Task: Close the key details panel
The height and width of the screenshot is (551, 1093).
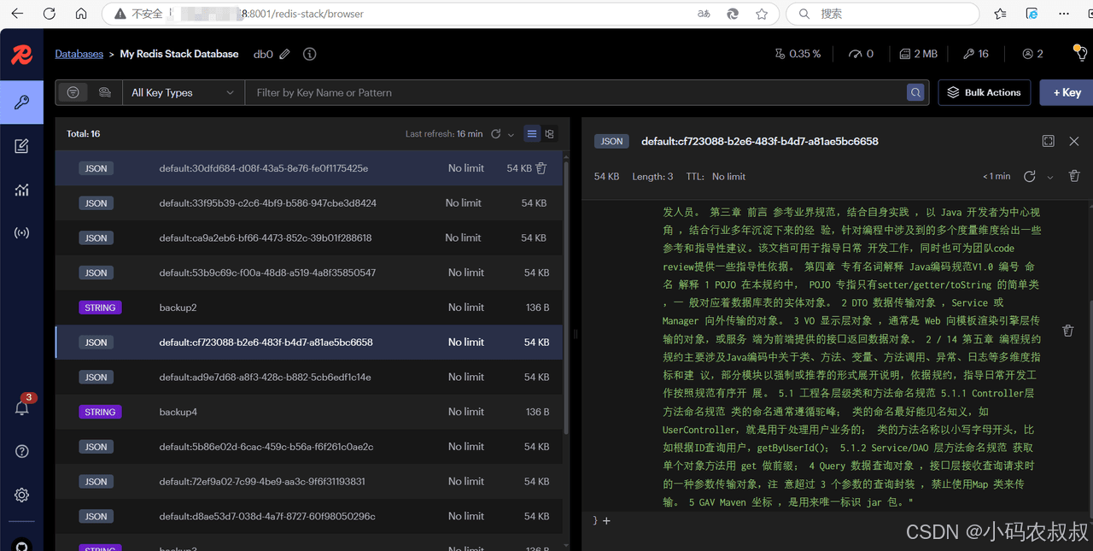Action: (1074, 141)
